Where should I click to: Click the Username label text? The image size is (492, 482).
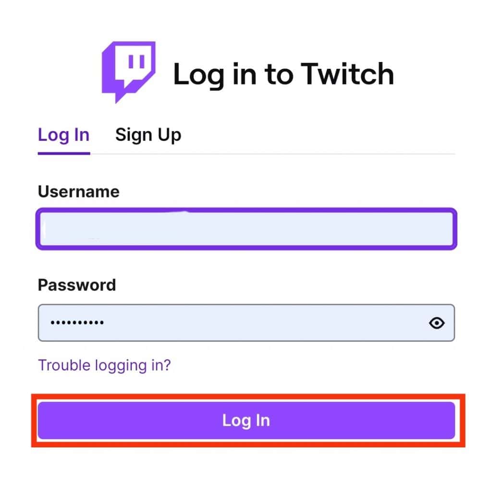[x=78, y=192]
